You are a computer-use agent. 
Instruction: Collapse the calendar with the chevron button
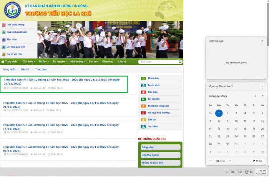click(x=262, y=86)
